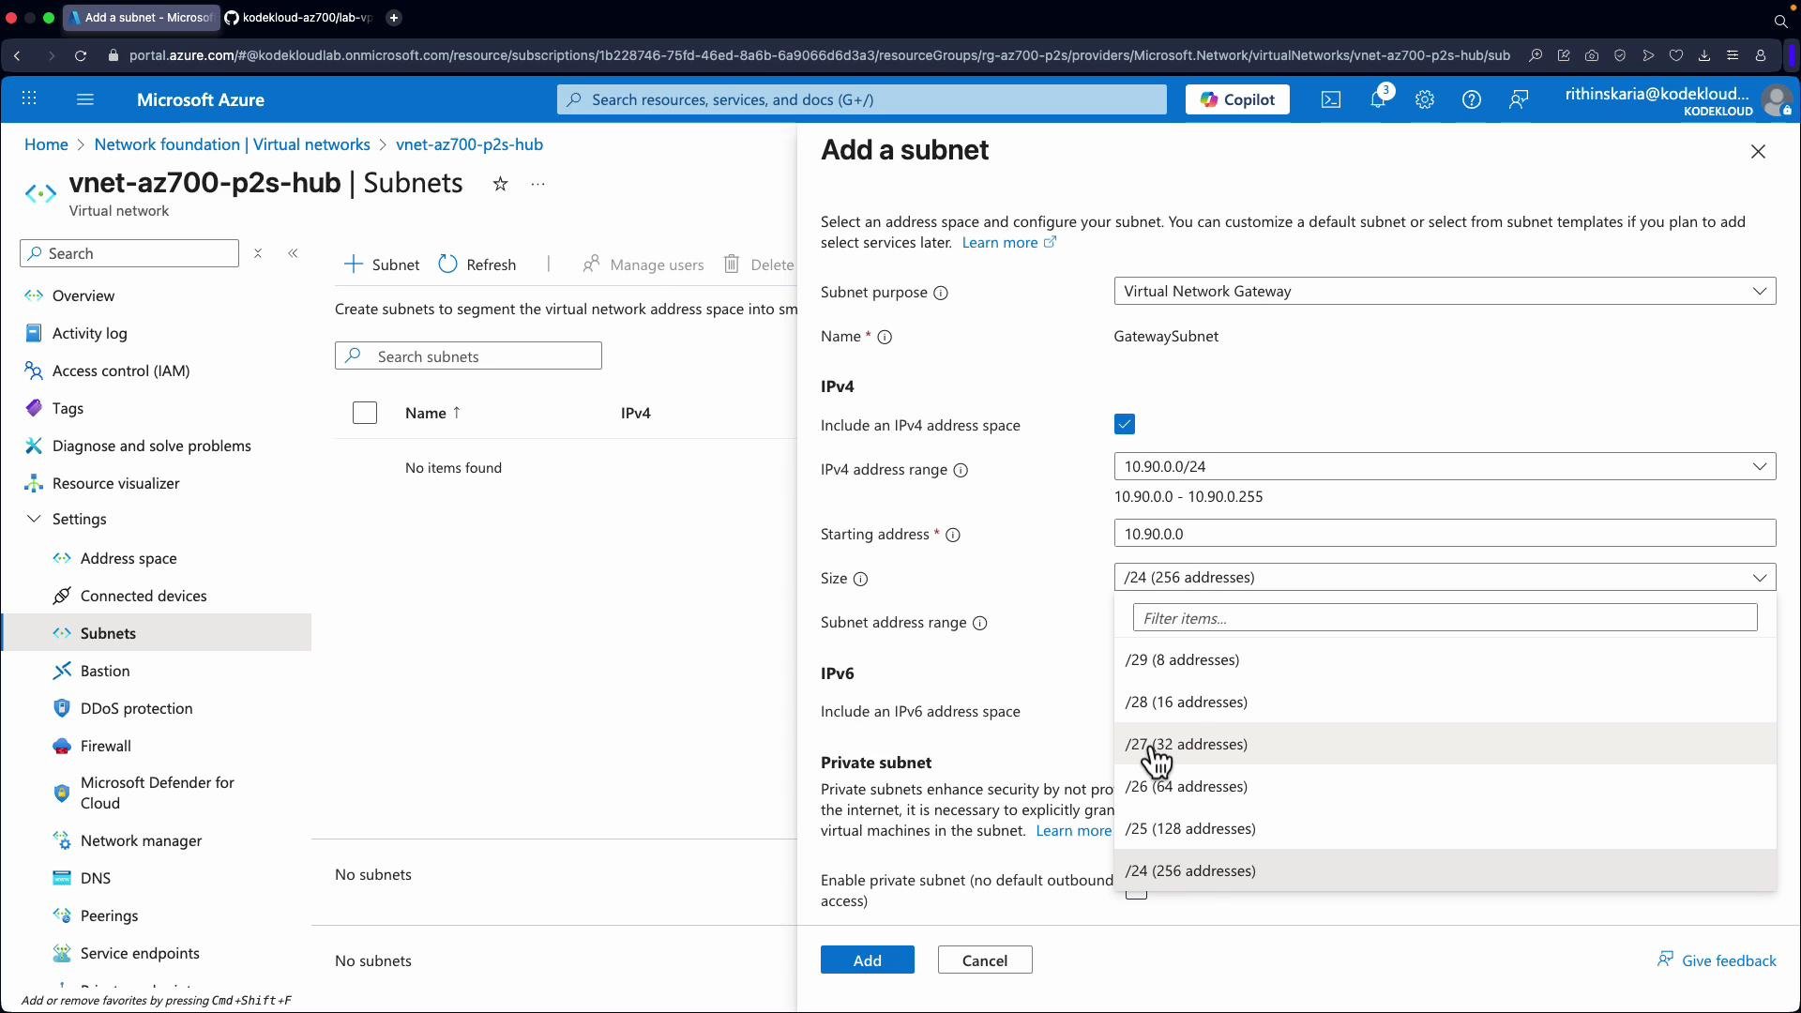
Task: Favorite the vnet-az700-p2s-hub resource star
Action: (x=500, y=184)
